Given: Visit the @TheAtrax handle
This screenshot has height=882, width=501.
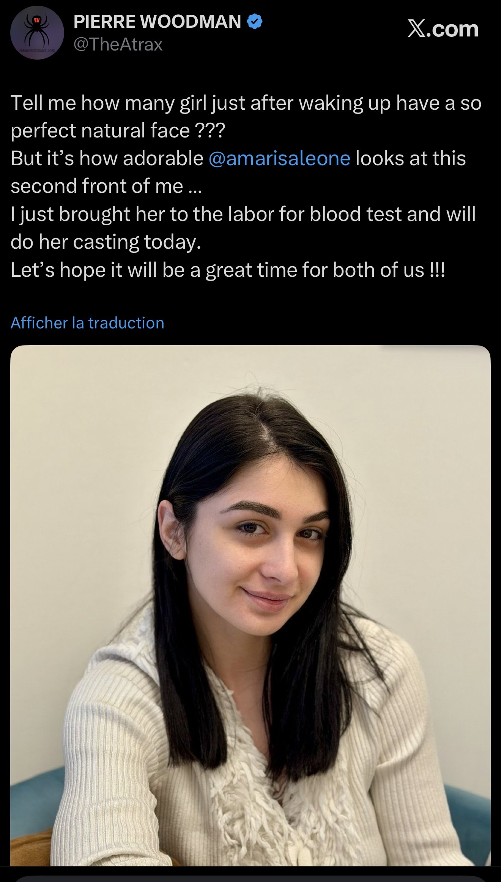Looking at the screenshot, I should [x=118, y=45].
